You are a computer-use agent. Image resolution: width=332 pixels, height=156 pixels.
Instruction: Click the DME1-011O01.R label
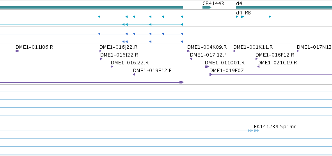225,63
